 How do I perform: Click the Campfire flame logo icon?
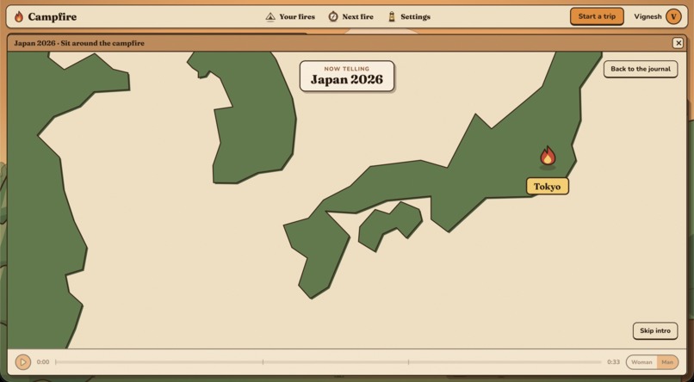click(19, 17)
